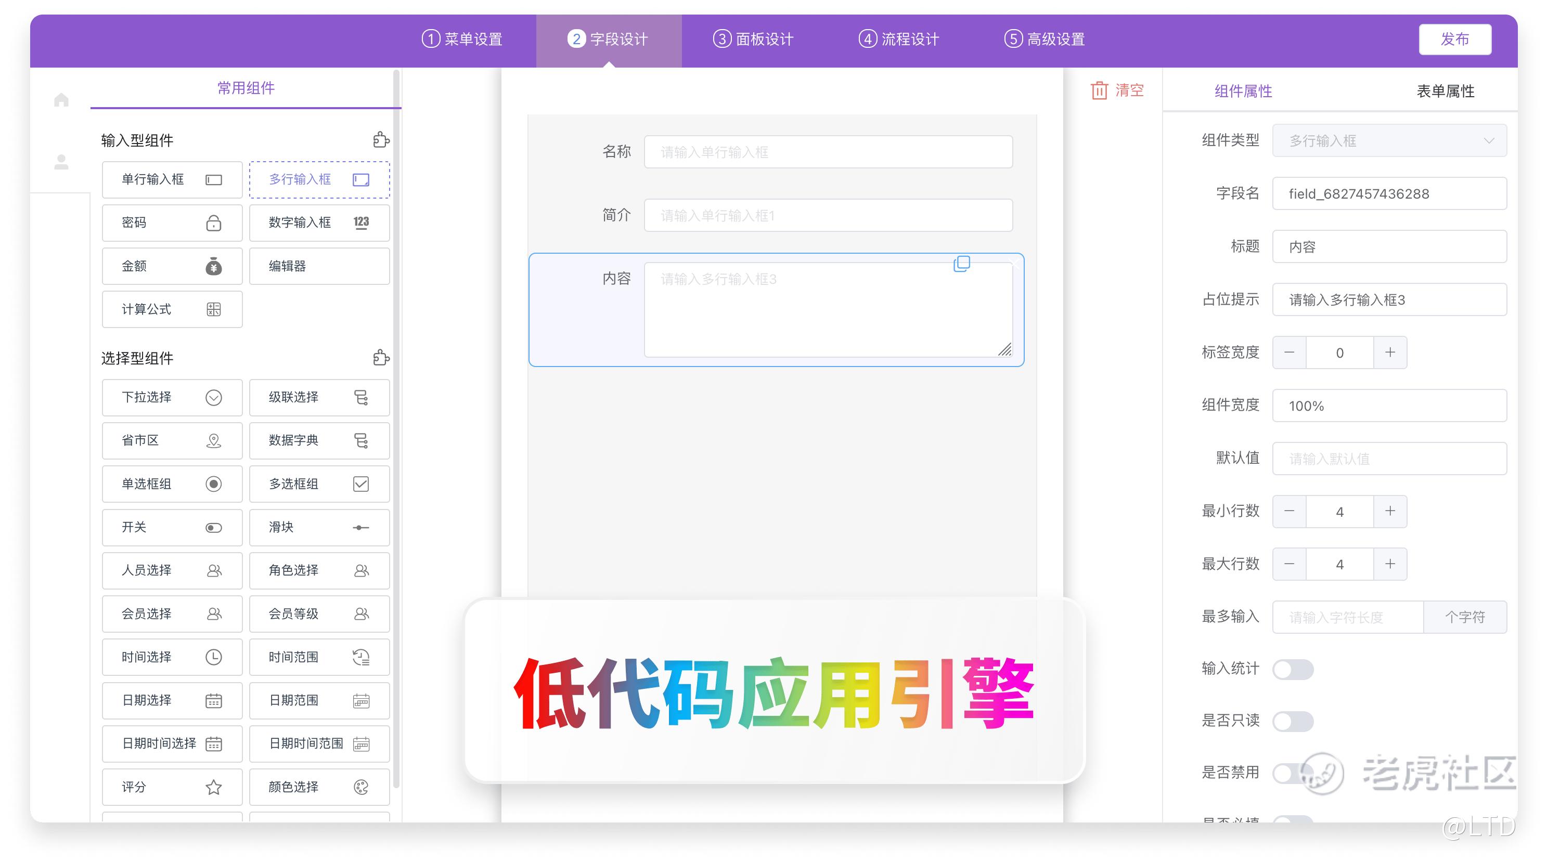Click the 发布 publish button

(x=1454, y=39)
